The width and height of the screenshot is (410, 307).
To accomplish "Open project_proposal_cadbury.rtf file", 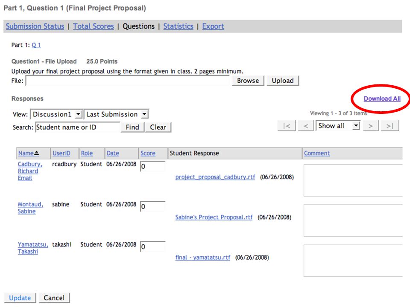I will coord(215,177).
